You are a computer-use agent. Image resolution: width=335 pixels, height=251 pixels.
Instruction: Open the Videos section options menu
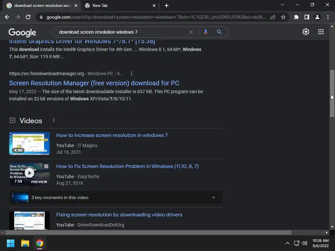54,121
